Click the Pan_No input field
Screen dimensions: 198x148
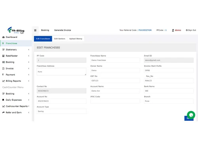[x=169, y=81]
